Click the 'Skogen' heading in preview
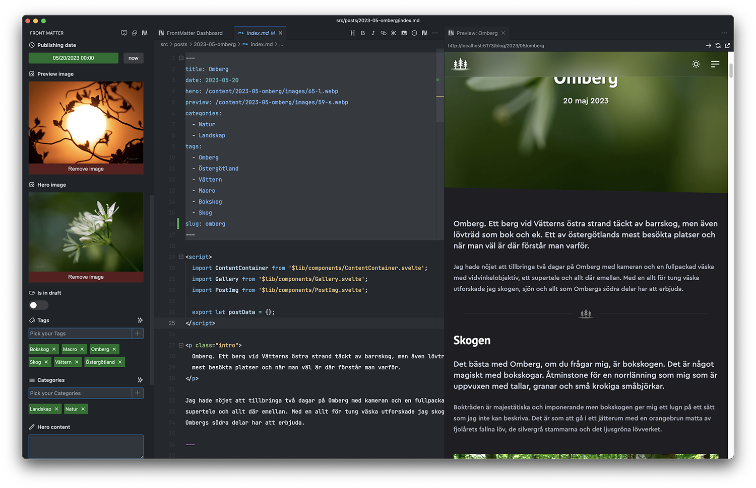This screenshot has height=488, width=756. click(x=472, y=341)
